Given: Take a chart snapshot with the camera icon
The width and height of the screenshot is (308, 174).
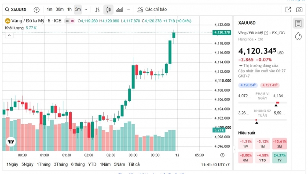Looking at the screenshot, I should 299,10.
